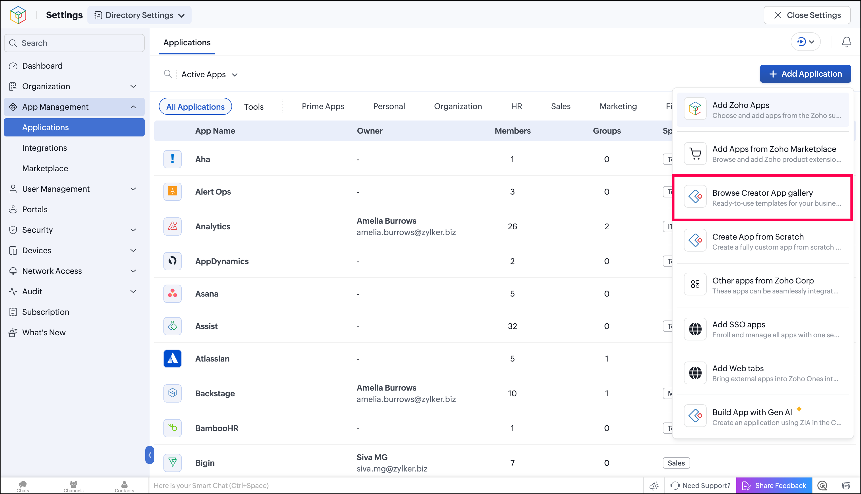861x494 pixels.
Task: Choose Other apps from Zoho Corp
Action: (763, 285)
